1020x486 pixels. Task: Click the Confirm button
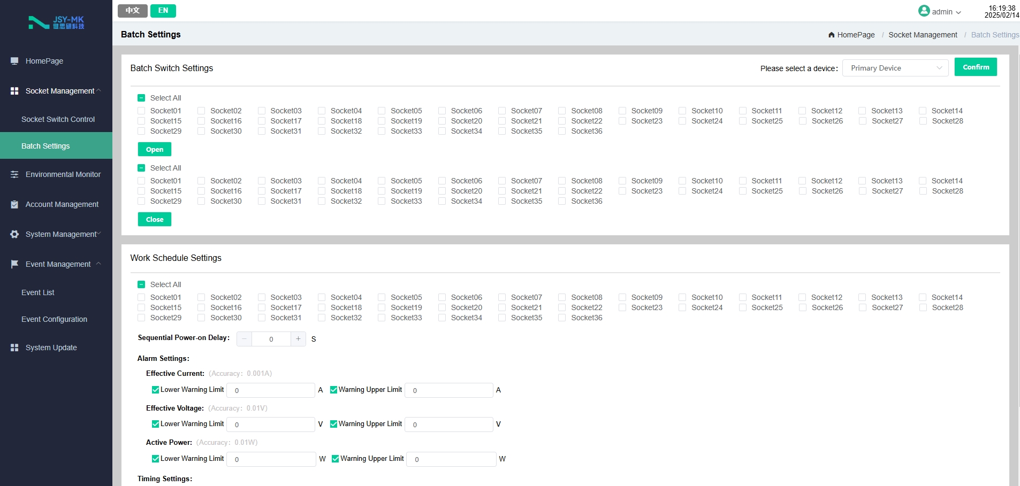pyautogui.click(x=976, y=67)
